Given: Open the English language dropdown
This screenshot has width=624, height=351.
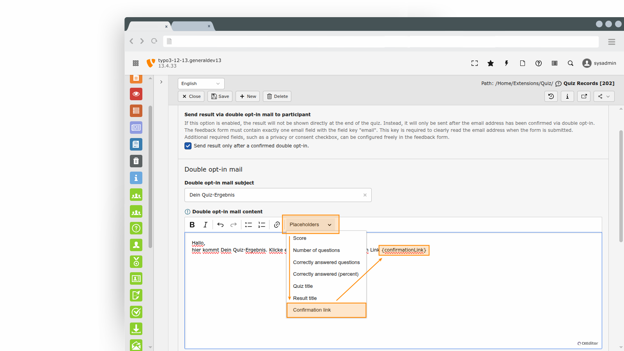Looking at the screenshot, I should [x=201, y=83].
